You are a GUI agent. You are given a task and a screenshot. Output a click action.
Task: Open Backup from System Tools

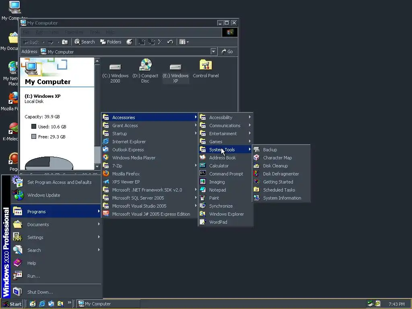(281, 150)
